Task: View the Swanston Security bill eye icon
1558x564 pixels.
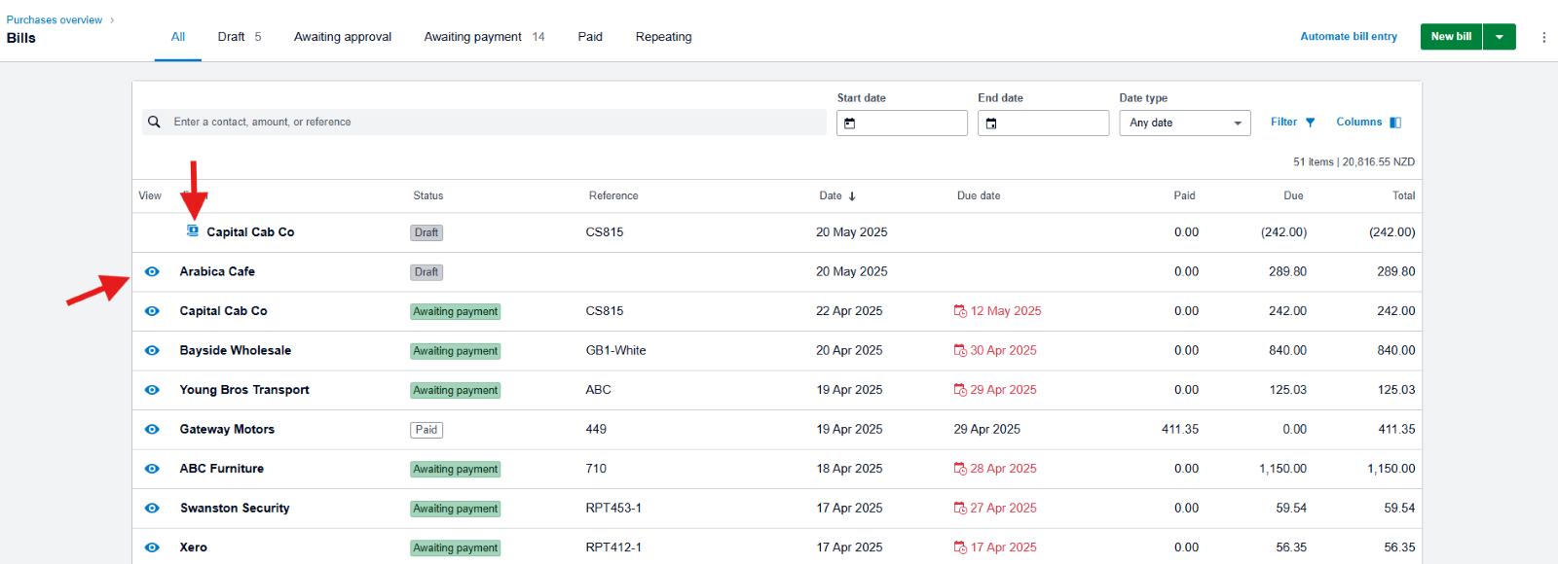Action: (152, 508)
